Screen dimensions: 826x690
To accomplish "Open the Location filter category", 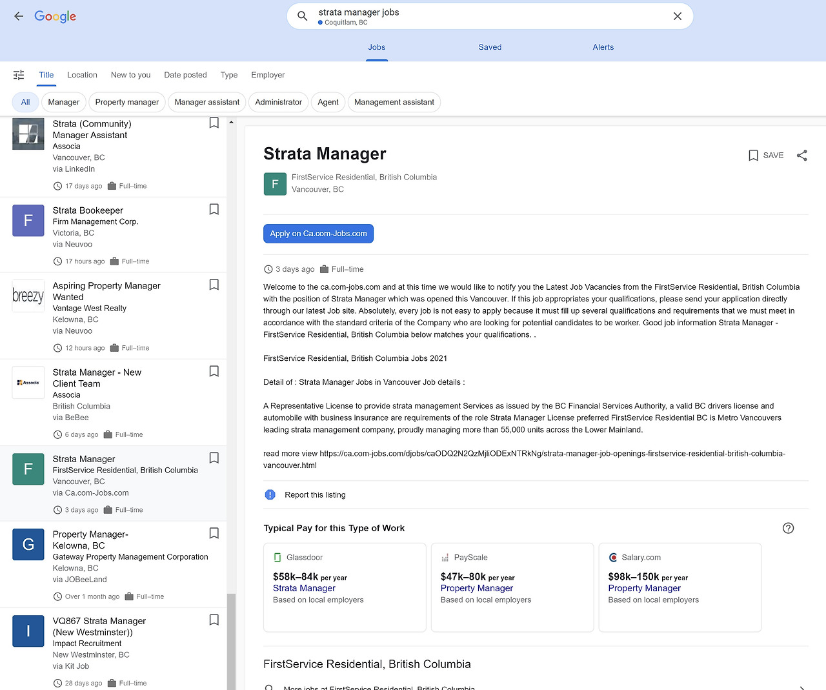I will (82, 75).
